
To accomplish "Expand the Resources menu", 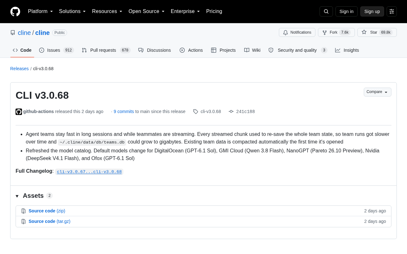I will (107, 11).
